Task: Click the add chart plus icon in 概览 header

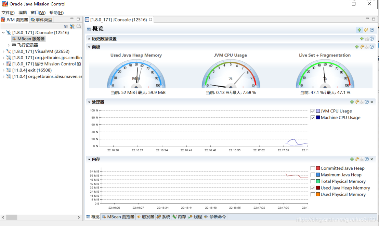Action: tap(360, 30)
